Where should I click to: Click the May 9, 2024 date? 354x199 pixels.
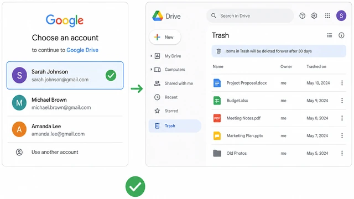(x=317, y=101)
